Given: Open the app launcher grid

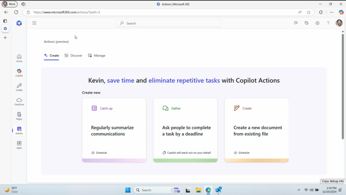Looking at the screenshot, I should click(34, 23).
